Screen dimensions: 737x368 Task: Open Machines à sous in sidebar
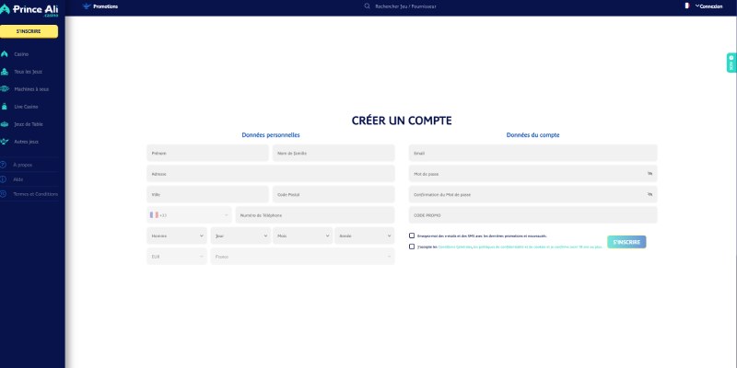pyautogui.click(x=31, y=89)
